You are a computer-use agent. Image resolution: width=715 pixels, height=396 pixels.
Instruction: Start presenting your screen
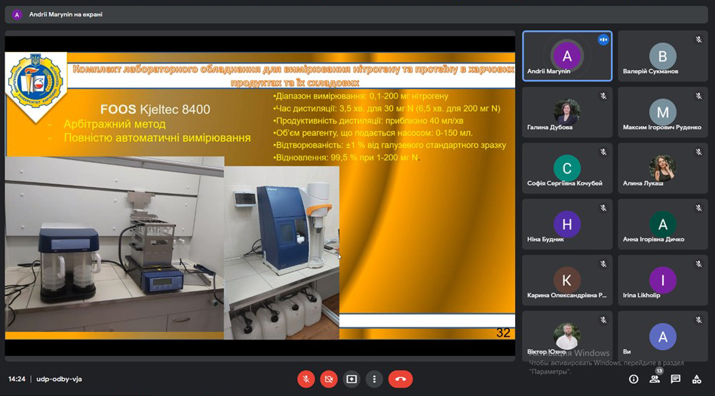(x=351, y=379)
